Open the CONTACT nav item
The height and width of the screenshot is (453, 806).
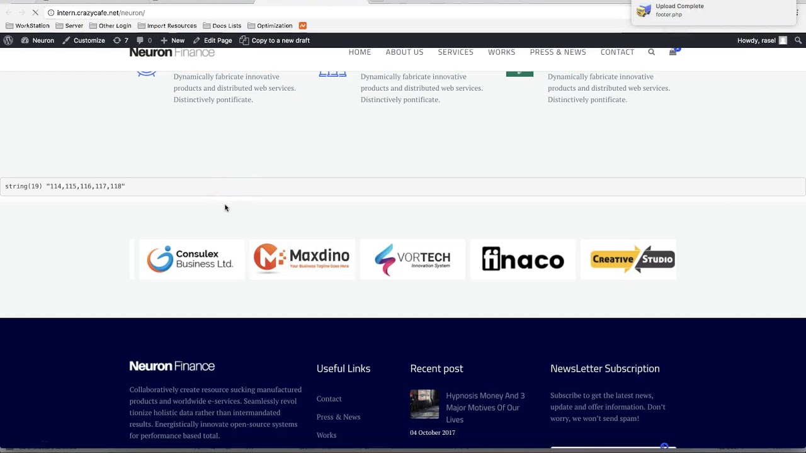[617, 52]
